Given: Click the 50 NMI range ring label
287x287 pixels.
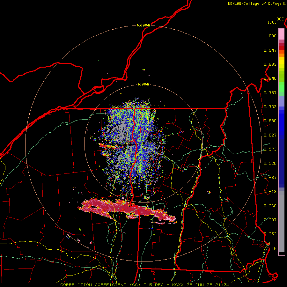Looking at the screenshot, I should click(143, 84).
